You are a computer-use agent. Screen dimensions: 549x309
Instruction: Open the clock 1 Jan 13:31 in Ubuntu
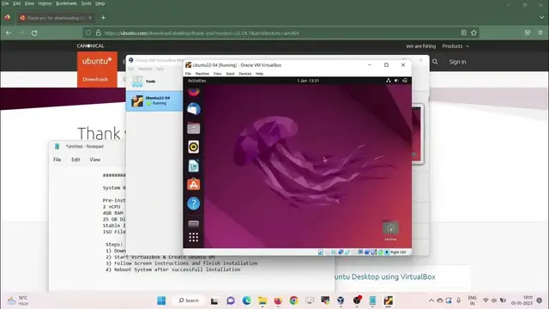coord(308,81)
